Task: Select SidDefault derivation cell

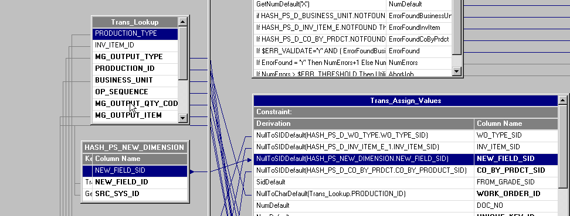Action: (x=364, y=182)
